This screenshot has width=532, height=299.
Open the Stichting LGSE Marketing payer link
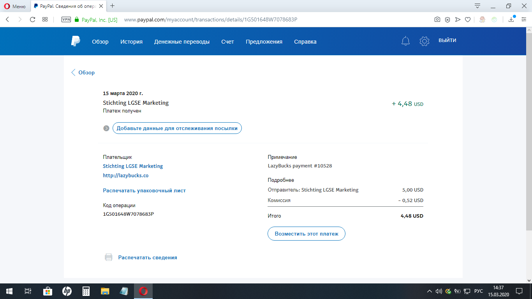pyautogui.click(x=133, y=166)
